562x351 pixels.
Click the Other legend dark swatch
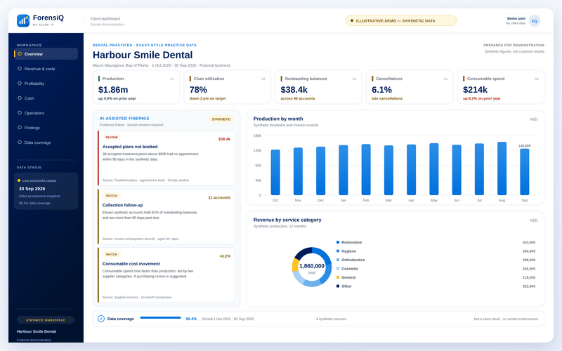tap(338, 286)
